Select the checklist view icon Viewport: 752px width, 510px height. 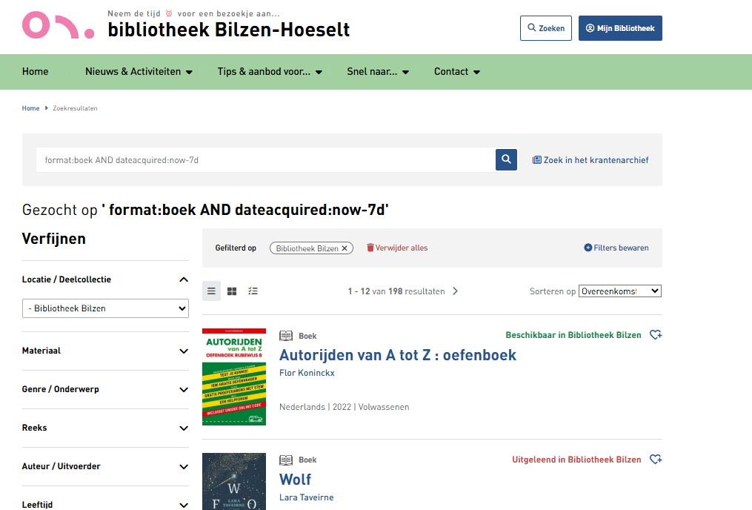click(x=253, y=291)
